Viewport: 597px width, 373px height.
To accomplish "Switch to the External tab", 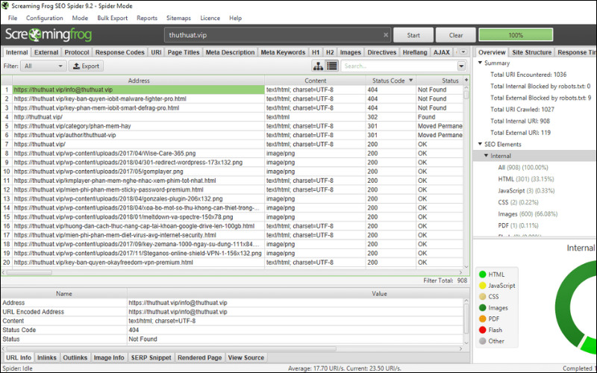I will [46, 52].
